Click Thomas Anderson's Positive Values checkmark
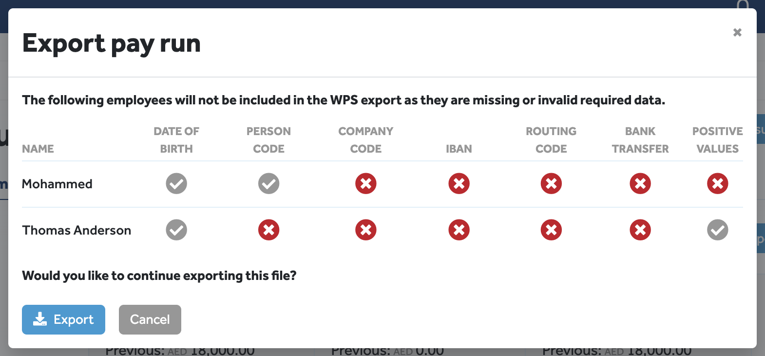Screen dimensions: 765x356 [x=717, y=230]
